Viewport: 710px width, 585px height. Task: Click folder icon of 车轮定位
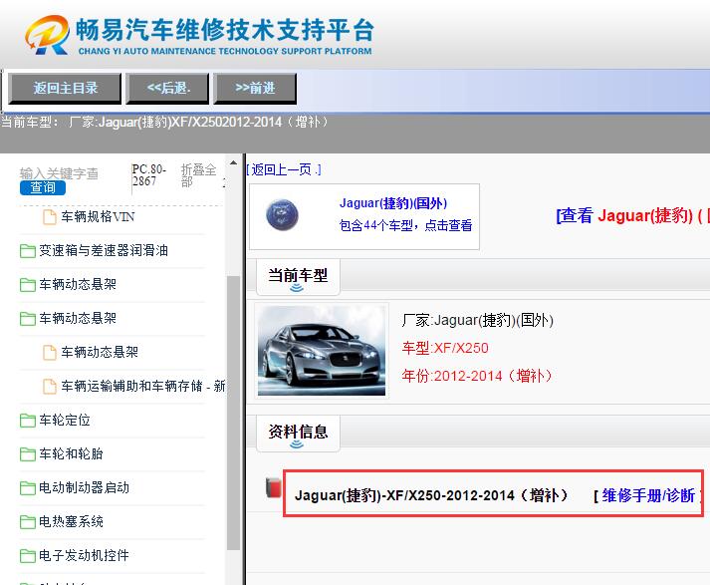[28, 421]
